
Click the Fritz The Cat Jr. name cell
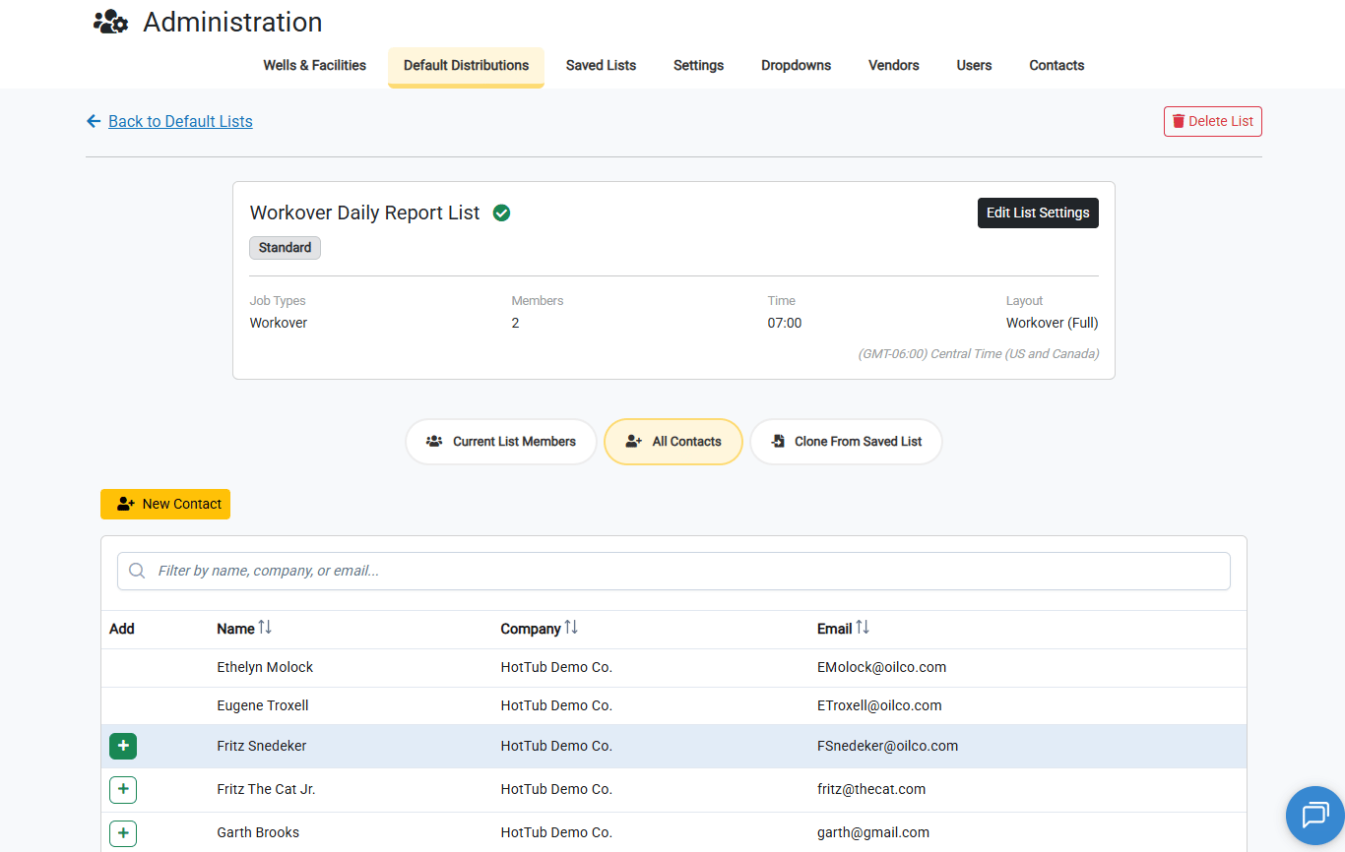266,789
